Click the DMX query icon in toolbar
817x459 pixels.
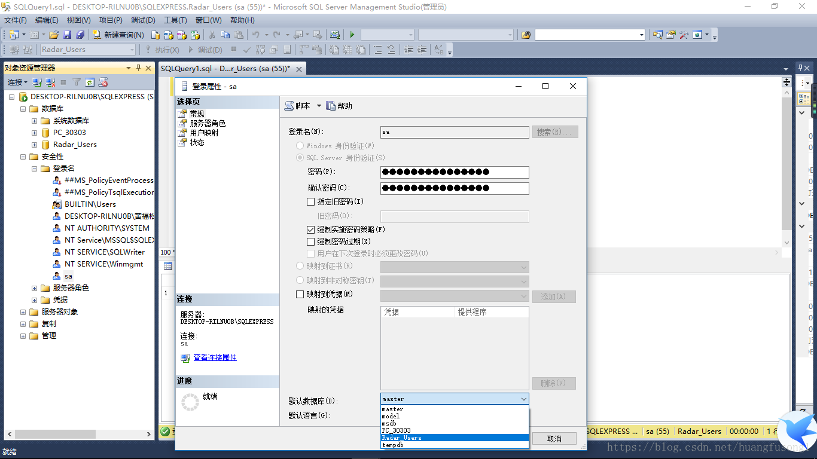[181, 35]
